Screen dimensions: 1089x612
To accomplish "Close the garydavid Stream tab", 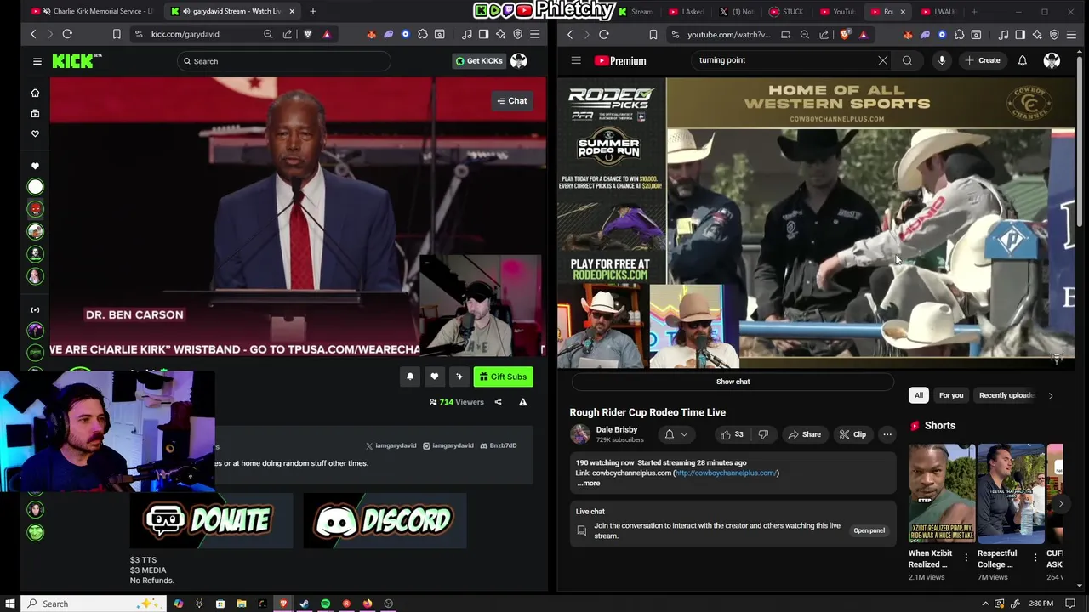I will pos(292,11).
